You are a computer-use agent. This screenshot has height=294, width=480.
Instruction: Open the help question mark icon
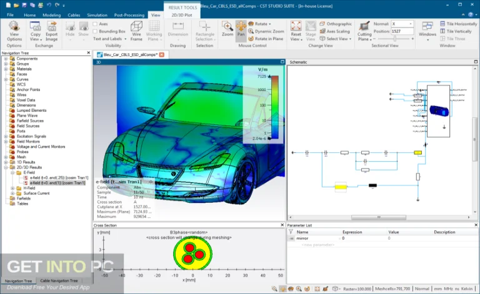471,15
